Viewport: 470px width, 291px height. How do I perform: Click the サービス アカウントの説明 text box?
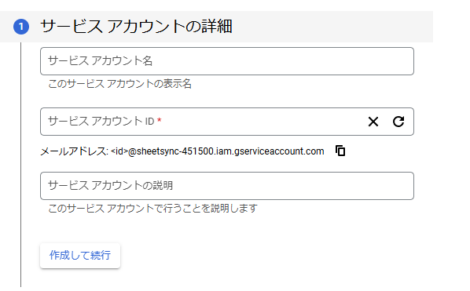tap(227, 186)
